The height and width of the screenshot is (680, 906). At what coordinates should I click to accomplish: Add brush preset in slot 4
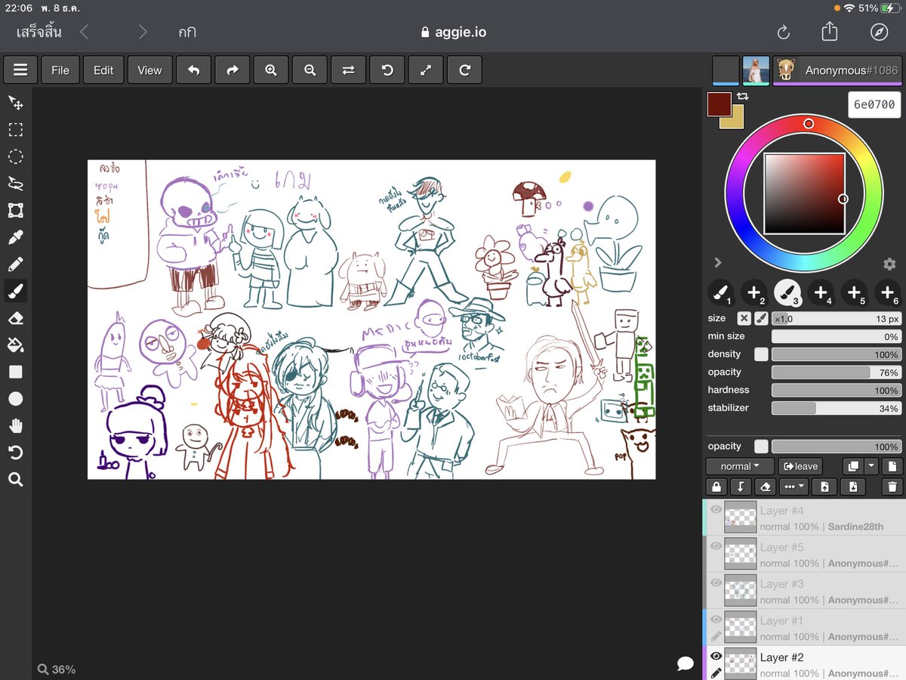pos(821,292)
